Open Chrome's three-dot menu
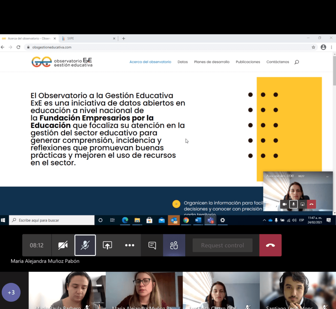This screenshot has height=309, width=336. point(331,47)
